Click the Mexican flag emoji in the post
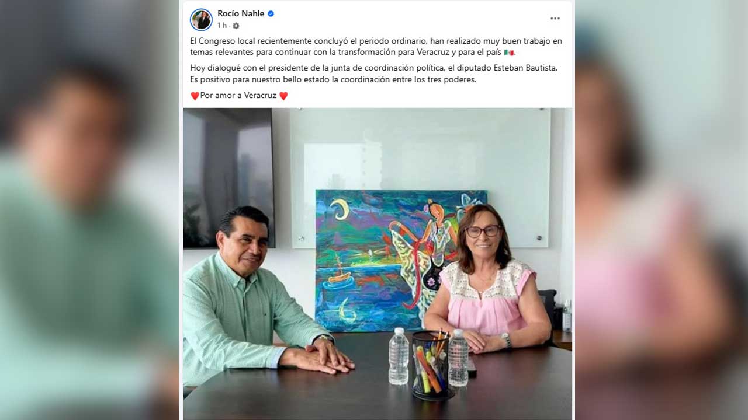The height and width of the screenshot is (420, 748). point(509,52)
